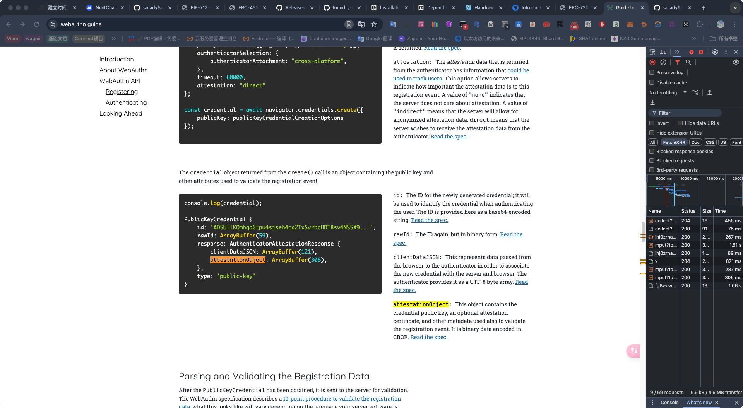Bookmark this page with the star icon

pyautogui.click(x=374, y=24)
